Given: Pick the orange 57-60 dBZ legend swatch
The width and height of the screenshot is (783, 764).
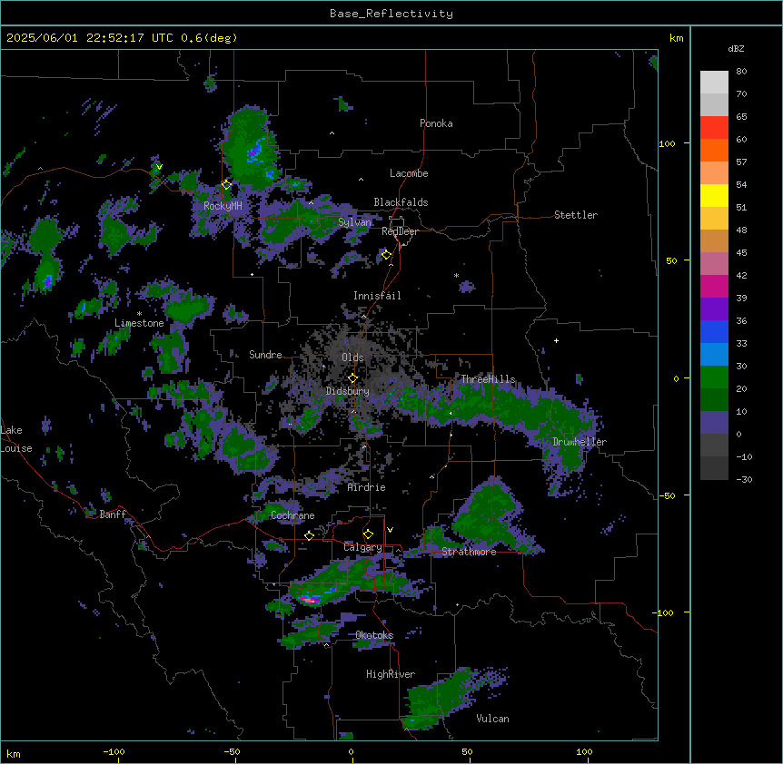Looking at the screenshot, I should pyautogui.click(x=714, y=150).
